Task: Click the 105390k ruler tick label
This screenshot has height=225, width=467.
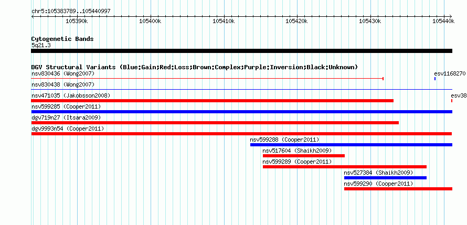Action: coord(77,21)
